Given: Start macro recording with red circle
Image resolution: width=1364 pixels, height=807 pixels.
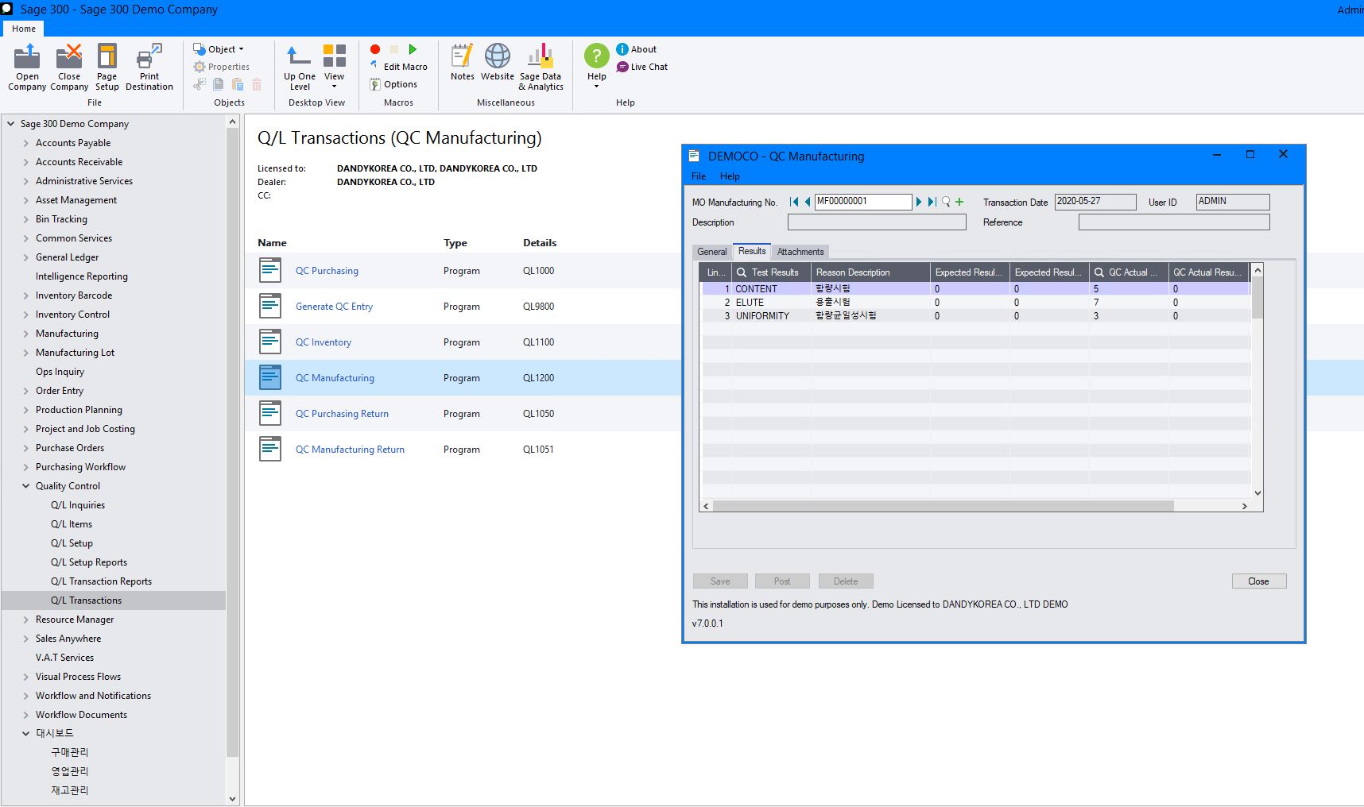Looking at the screenshot, I should 375,49.
